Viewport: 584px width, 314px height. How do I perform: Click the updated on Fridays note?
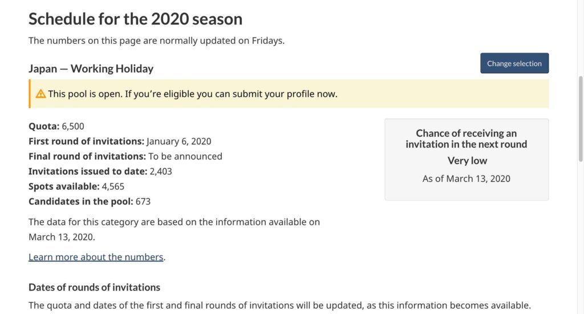pyautogui.click(x=156, y=40)
